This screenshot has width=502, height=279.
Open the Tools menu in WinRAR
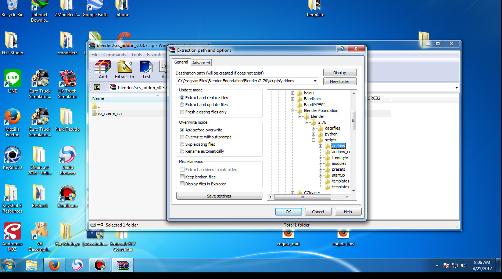coord(136,55)
